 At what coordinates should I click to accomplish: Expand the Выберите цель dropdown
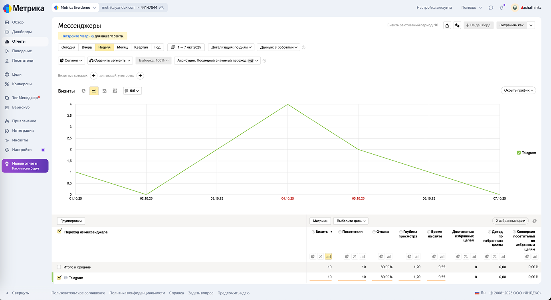(x=351, y=221)
